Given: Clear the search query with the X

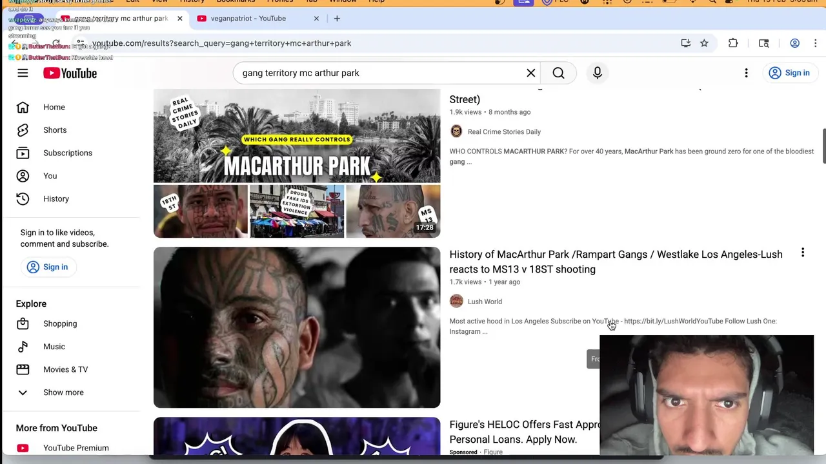Looking at the screenshot, I should (530, 73).
